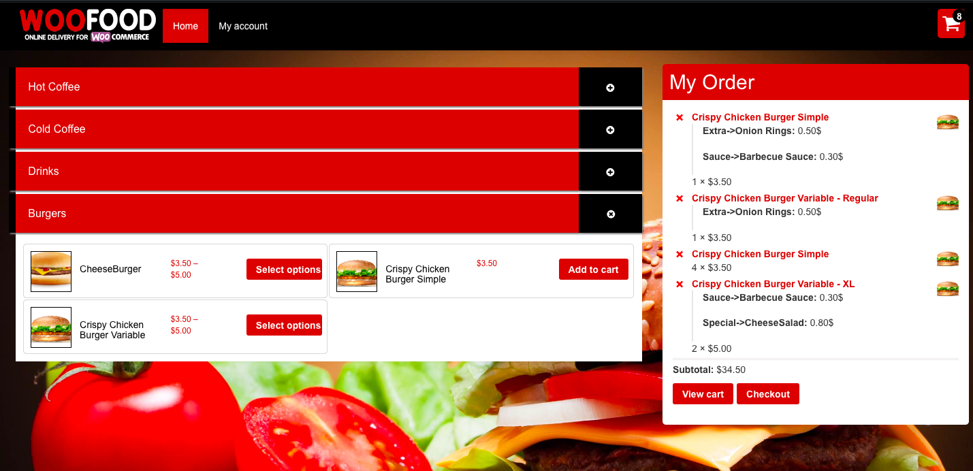Click the 2 × $5.00 quantity line
The width and height of the screenshot is (973, 471).
712,348
